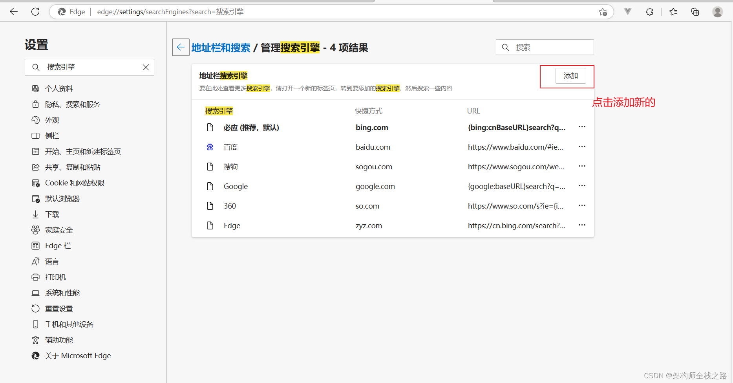Screen dimensions: 733x383
Task: Open 下载 settings section
Action: (x=52, y=214)
